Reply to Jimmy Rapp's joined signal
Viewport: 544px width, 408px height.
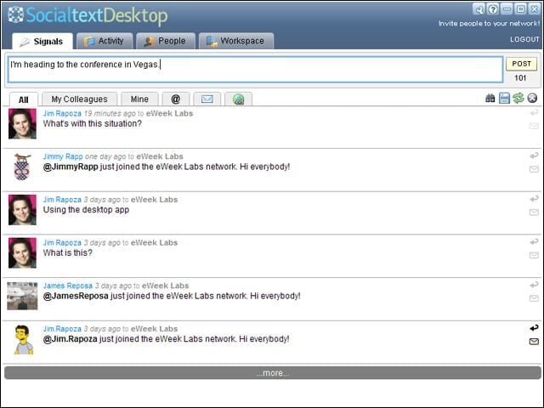pos(534,156)
